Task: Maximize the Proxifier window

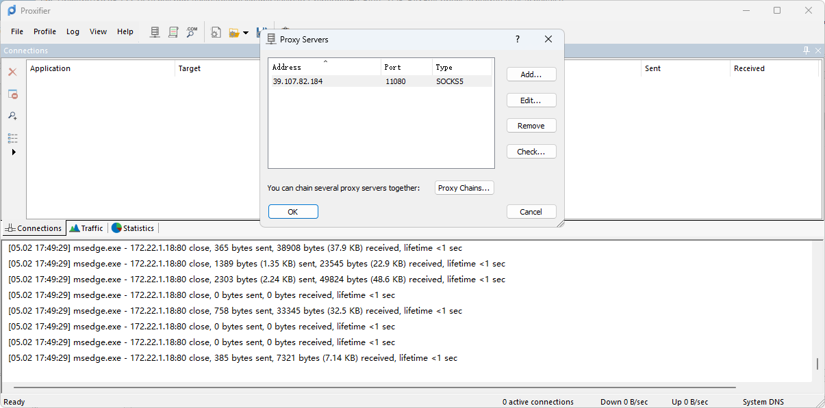Action: click(x=777, y=10)
